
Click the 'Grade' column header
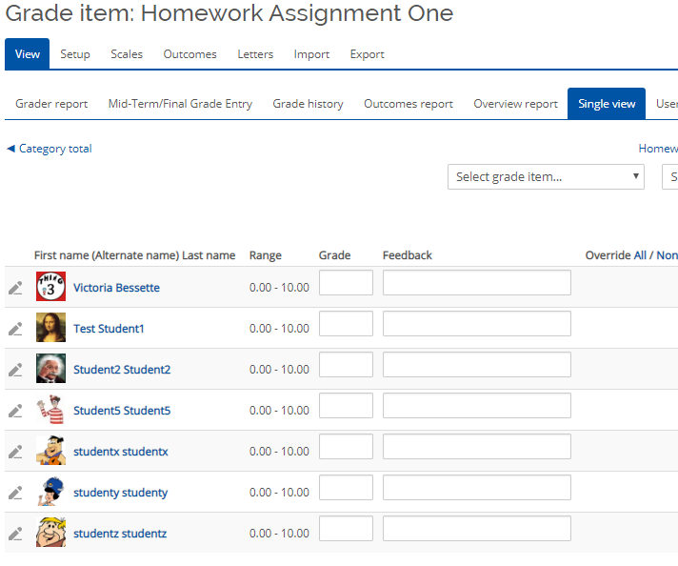pos(334,255)
